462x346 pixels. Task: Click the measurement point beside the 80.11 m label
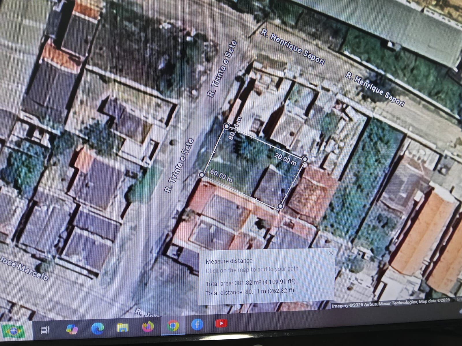coord(227,126)
